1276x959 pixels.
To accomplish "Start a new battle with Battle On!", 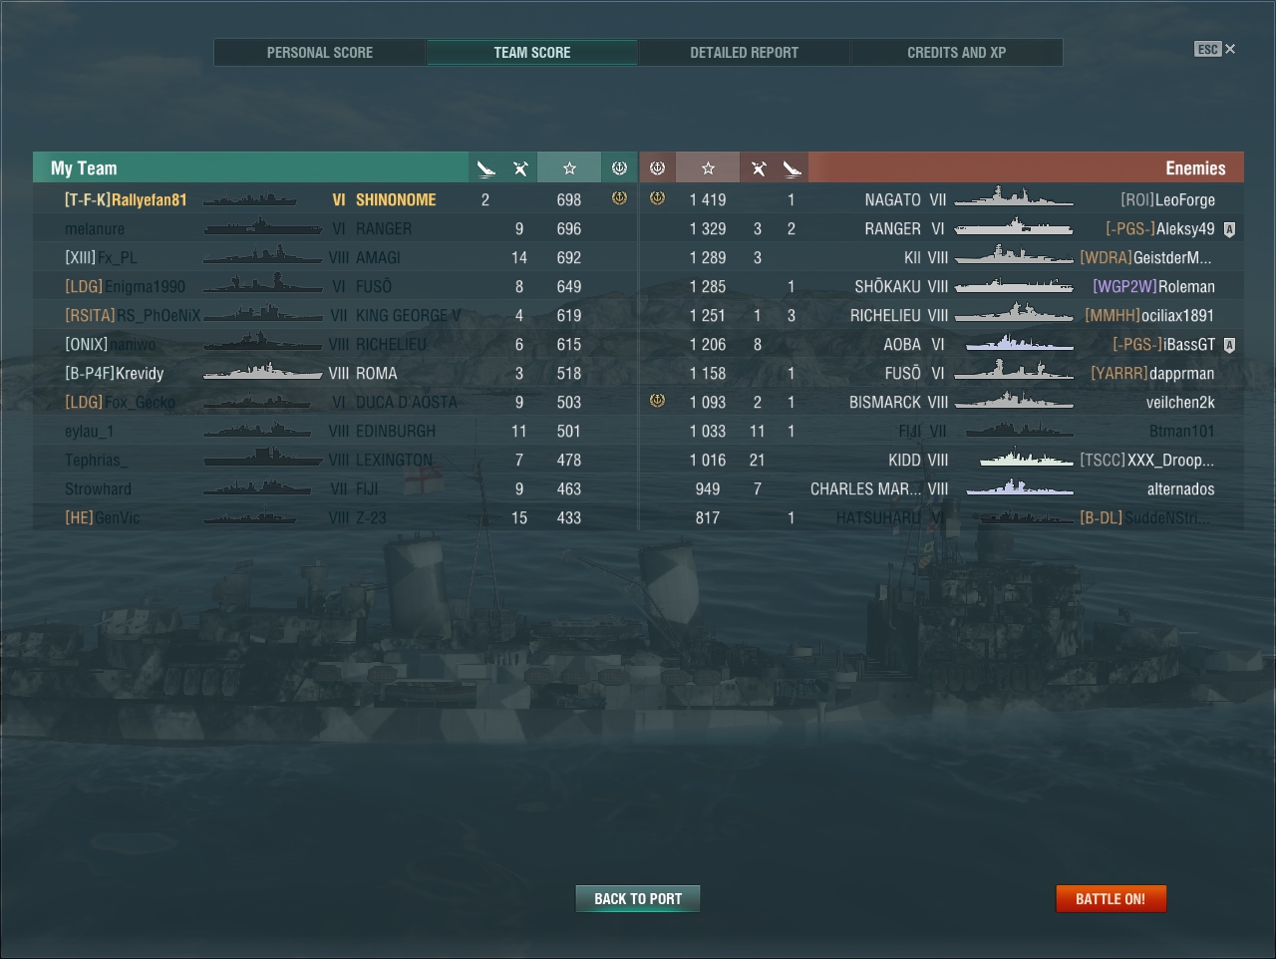I will [1111, 898].
